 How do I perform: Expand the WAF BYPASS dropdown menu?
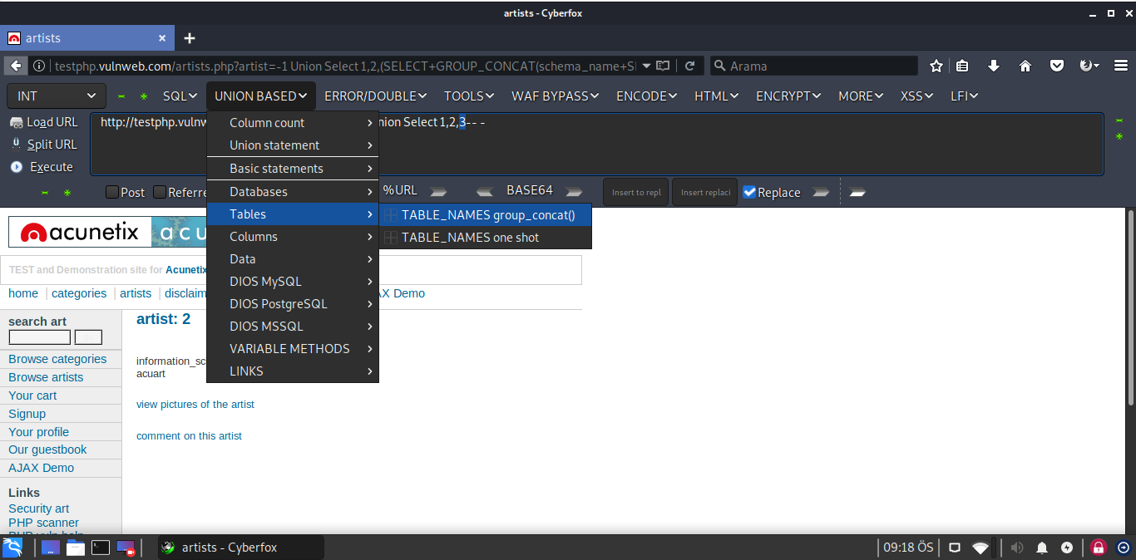[555, 96]
